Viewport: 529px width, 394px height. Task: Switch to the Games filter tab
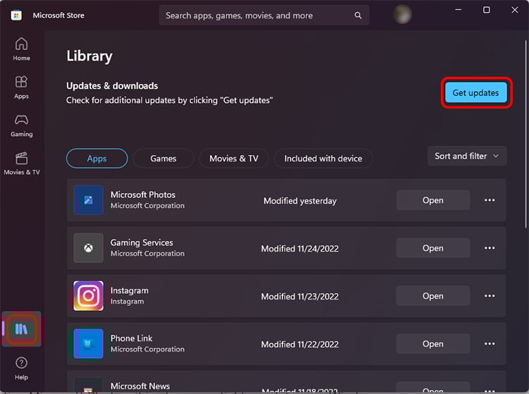tap(164, 159)
